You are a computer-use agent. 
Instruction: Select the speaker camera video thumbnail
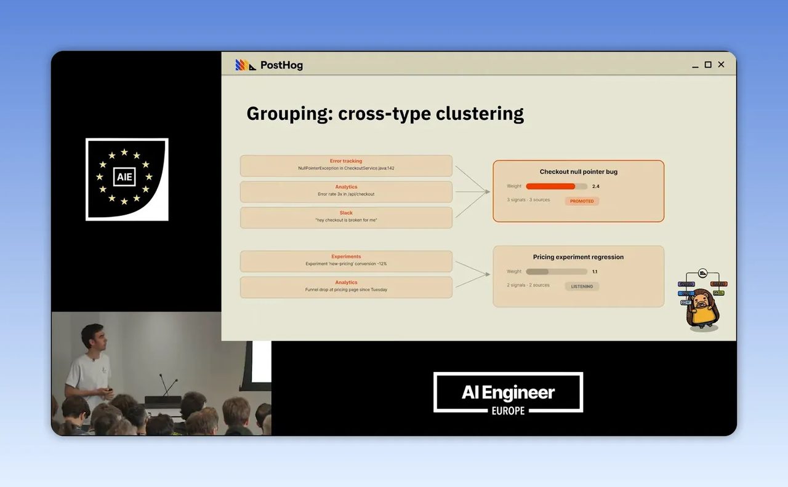(x=161, y=373)
